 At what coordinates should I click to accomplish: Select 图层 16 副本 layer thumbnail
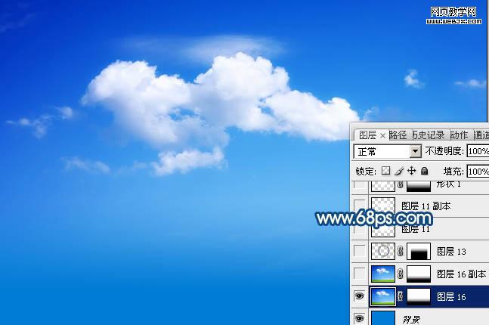point(383,274)
